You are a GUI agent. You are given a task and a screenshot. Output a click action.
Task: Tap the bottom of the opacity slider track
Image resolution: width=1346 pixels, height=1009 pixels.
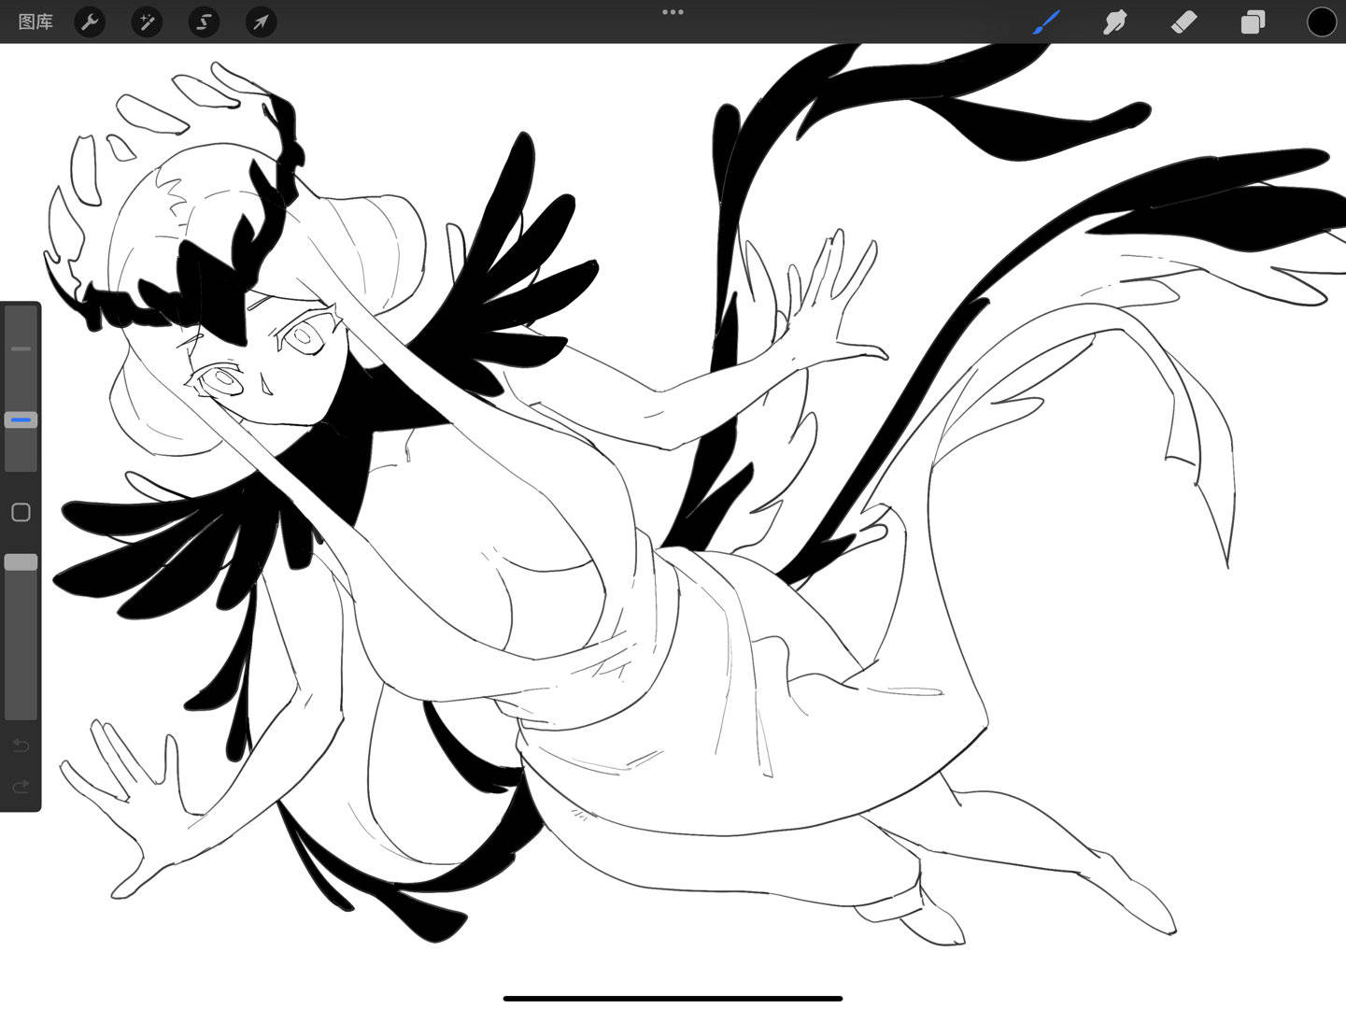[x=21, y=708]
